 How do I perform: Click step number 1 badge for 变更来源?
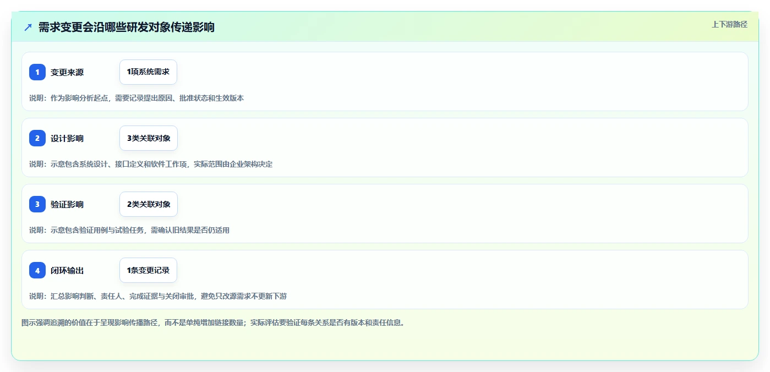pos(37,72)
